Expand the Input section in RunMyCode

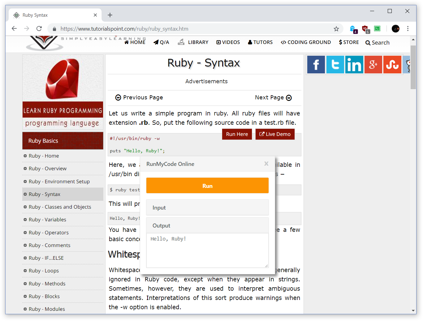point(207,207)
